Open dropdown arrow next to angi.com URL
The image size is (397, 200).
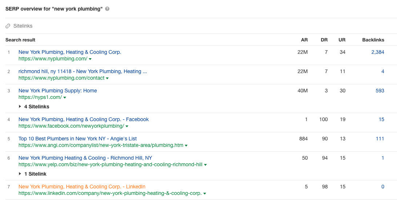pos(186,145)
